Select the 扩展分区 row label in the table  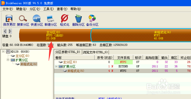[x=69, y=66]
